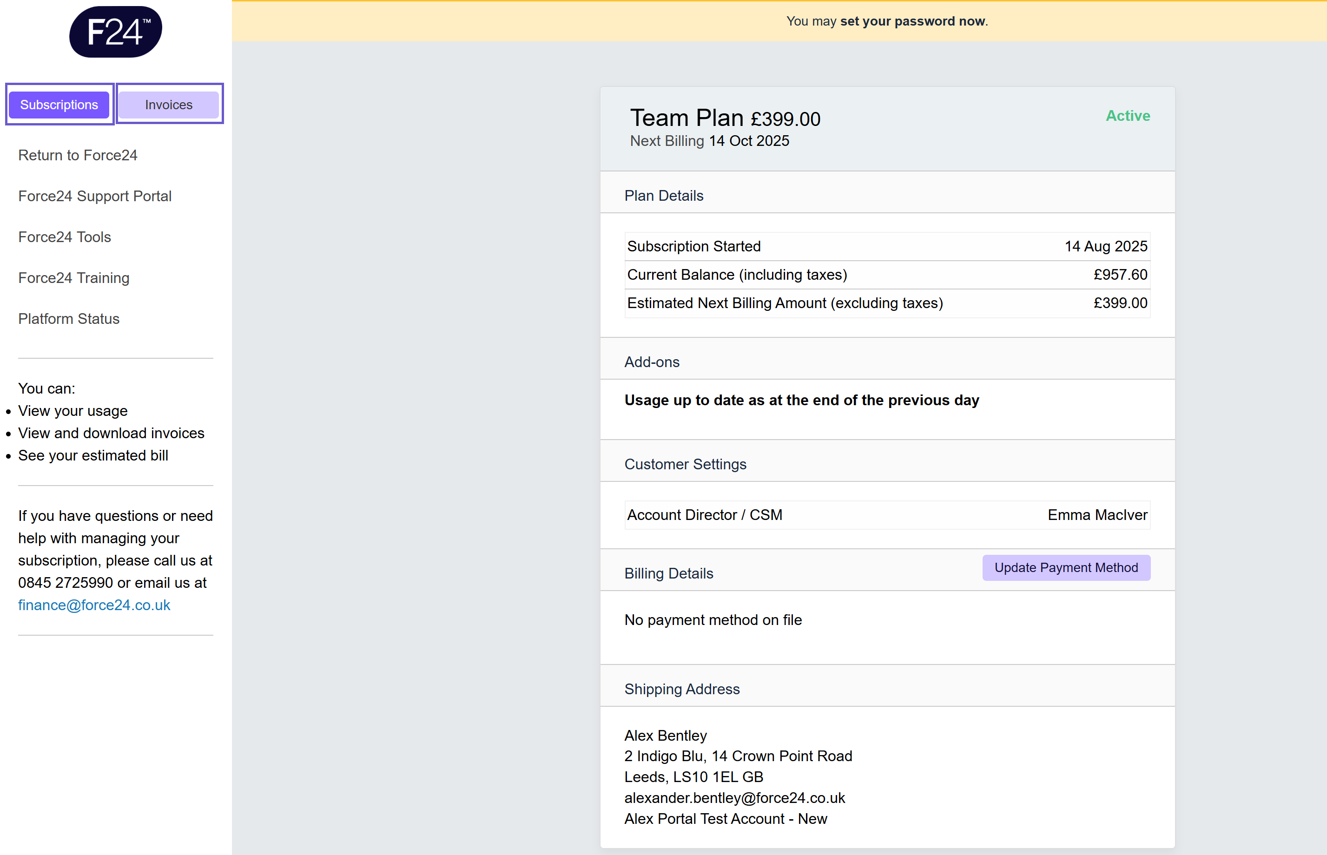Screen dimensions: 1327x855
Task: Click the F24 logo
Action: 115,32
